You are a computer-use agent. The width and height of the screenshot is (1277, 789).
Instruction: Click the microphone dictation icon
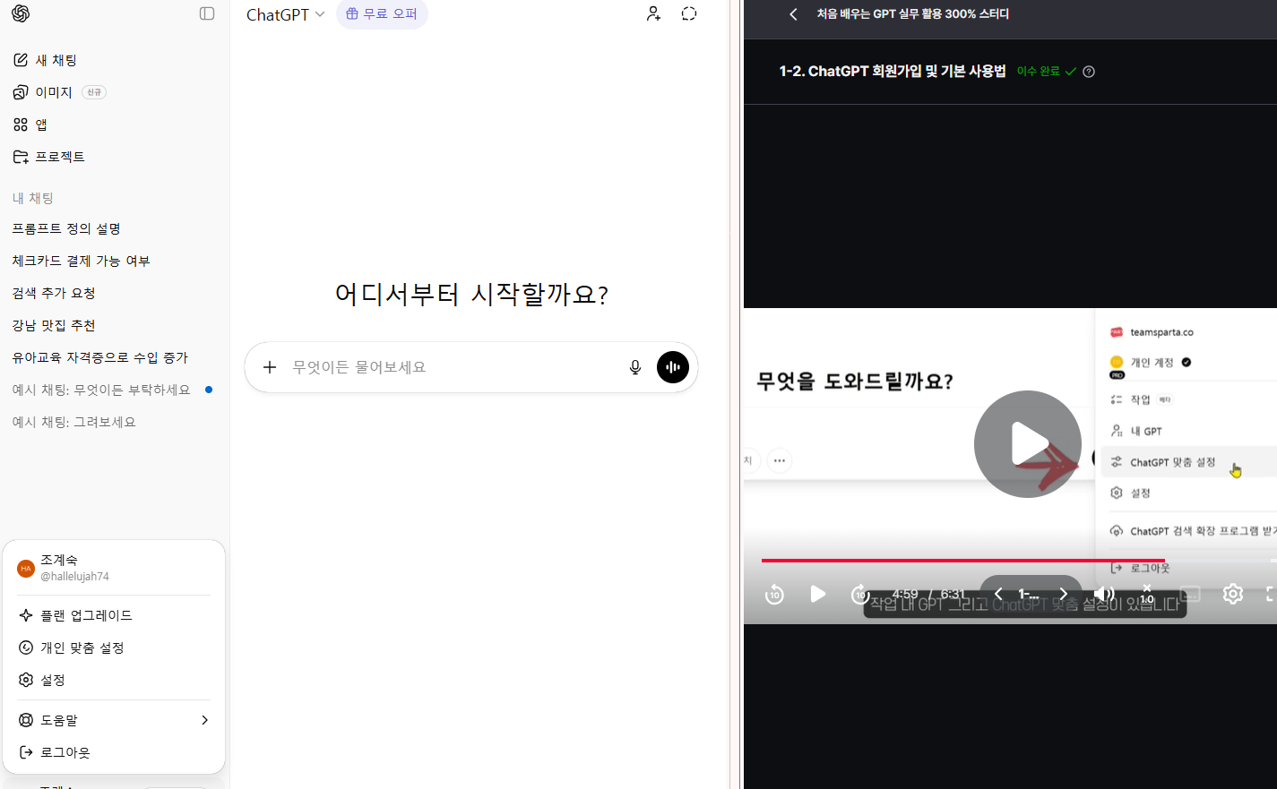[x=635, y=367]
